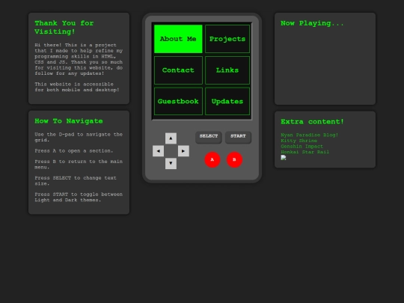Toggle theme with the START button

point(238,137)
